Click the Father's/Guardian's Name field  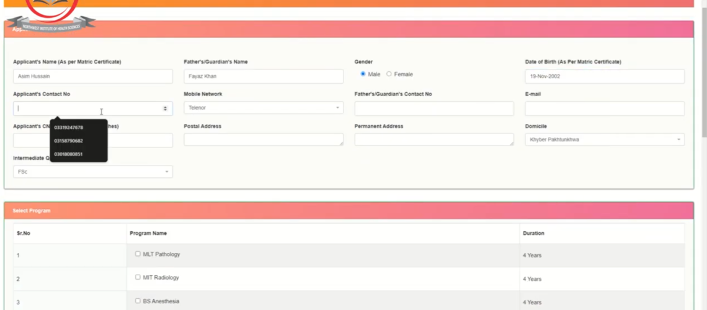(264, 76)
